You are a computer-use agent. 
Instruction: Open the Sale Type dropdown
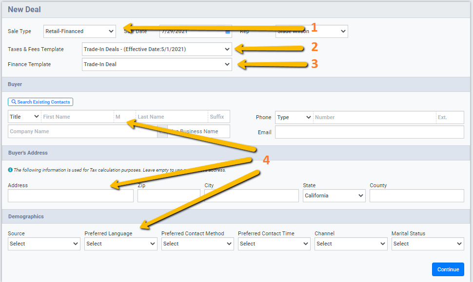tap(79, 31)
